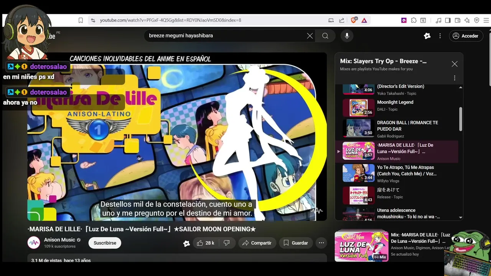This screenshot has height=276, width=491.
Task: Open the more actions three-dot button
Action: (321, 243)
